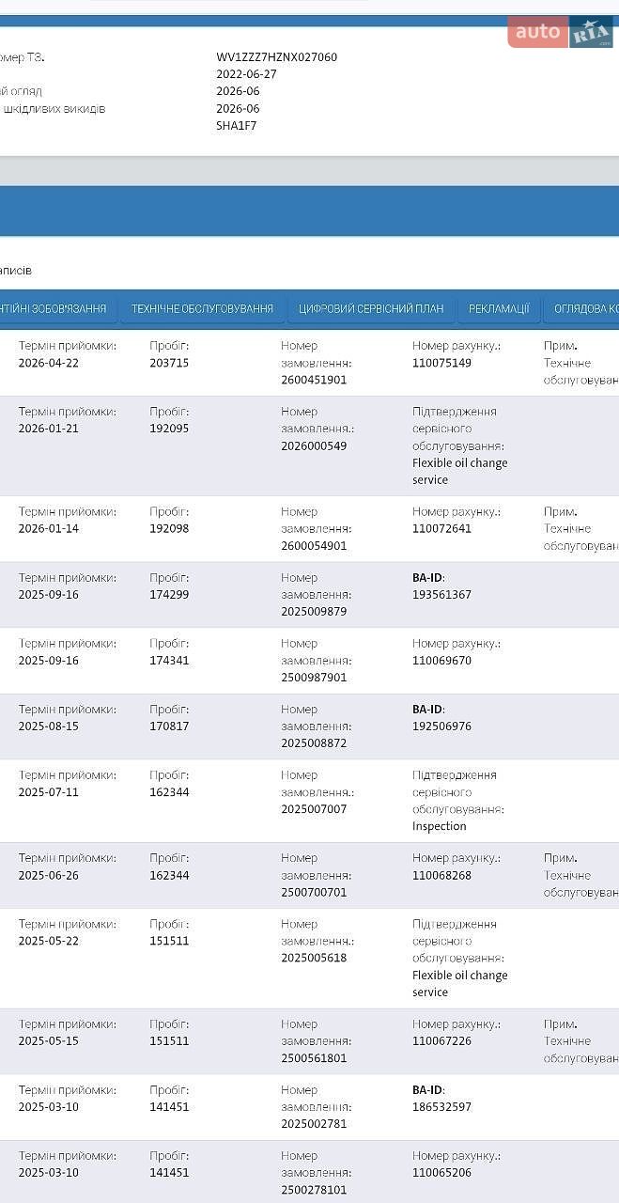619x1203 pixels.
Task: Click the date 2022-06-27
Action: 246,74
